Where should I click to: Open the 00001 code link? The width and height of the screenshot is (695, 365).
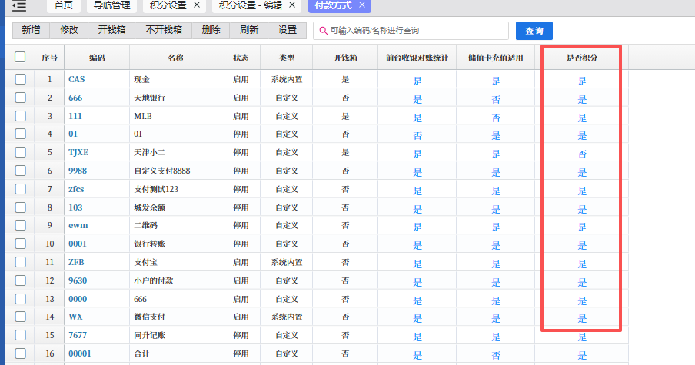80,353
